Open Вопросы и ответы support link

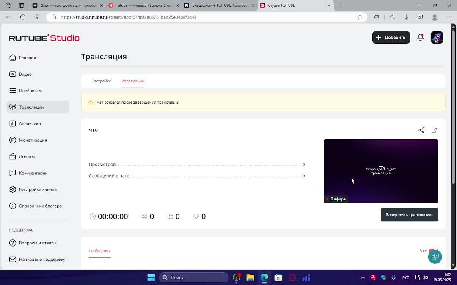[x=33, y=243]
